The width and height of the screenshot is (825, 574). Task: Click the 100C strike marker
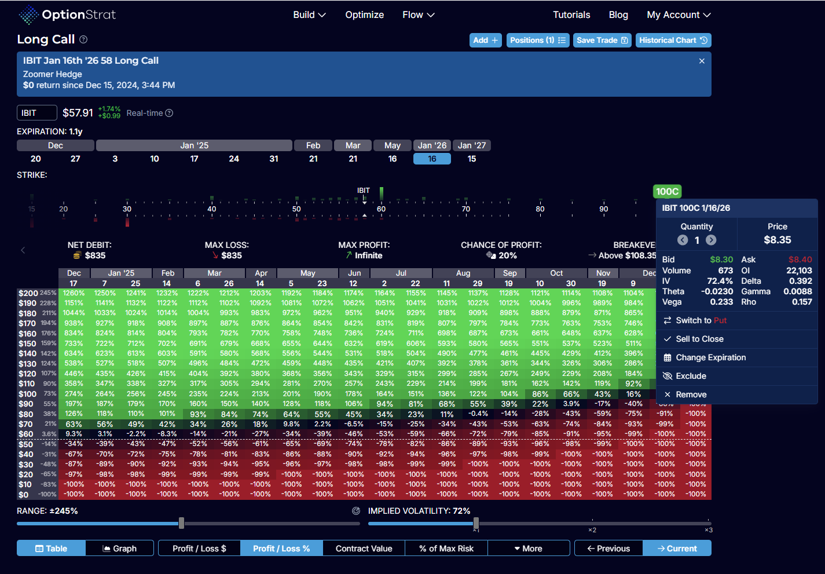tap(667, 192)
